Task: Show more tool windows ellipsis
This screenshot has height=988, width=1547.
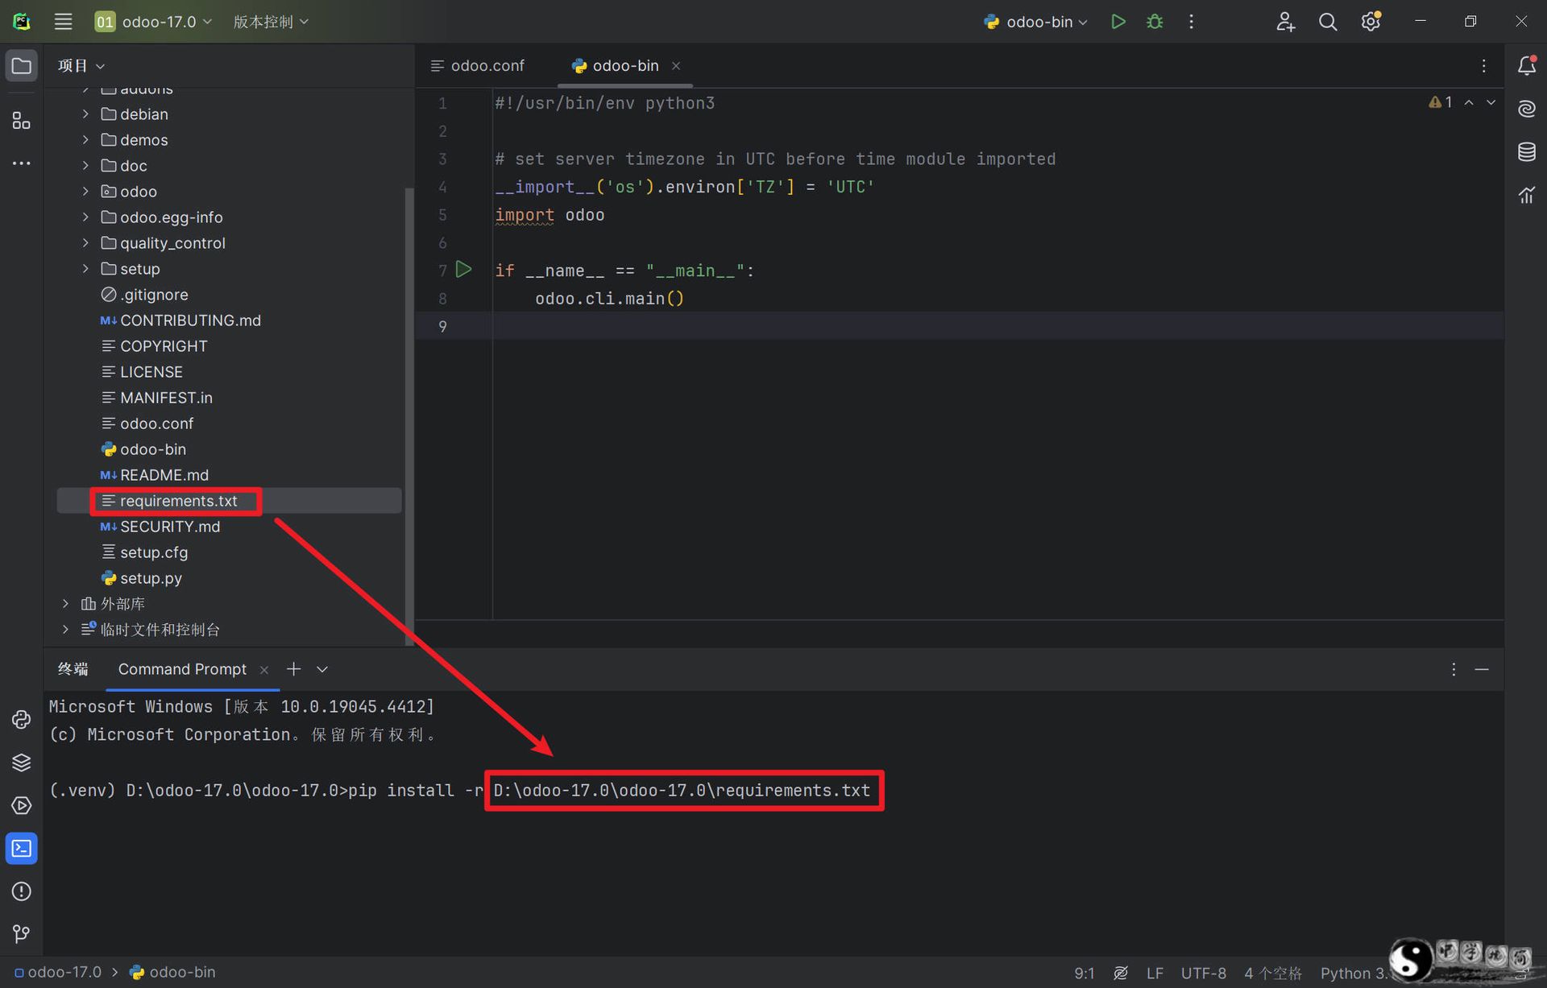Action: (22, 163)
